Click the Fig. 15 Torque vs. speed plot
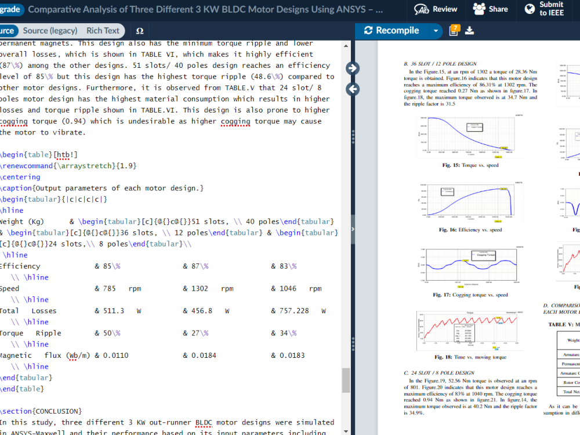 [471, 136]
